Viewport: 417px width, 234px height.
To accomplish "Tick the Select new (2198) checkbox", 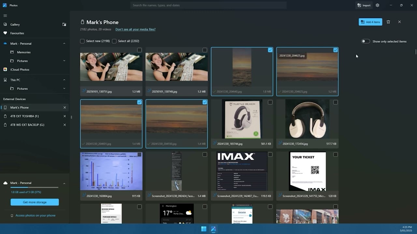I will pos(82,41).
